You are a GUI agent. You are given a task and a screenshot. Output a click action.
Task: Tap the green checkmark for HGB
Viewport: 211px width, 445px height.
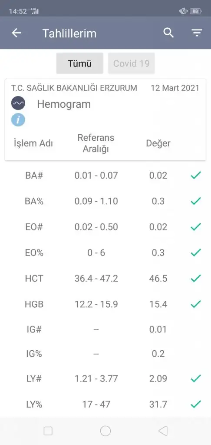tap(196, 304)
